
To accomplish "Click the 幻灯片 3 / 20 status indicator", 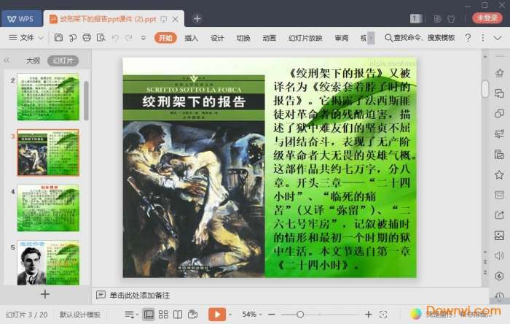I will click(x=27, y=315).
